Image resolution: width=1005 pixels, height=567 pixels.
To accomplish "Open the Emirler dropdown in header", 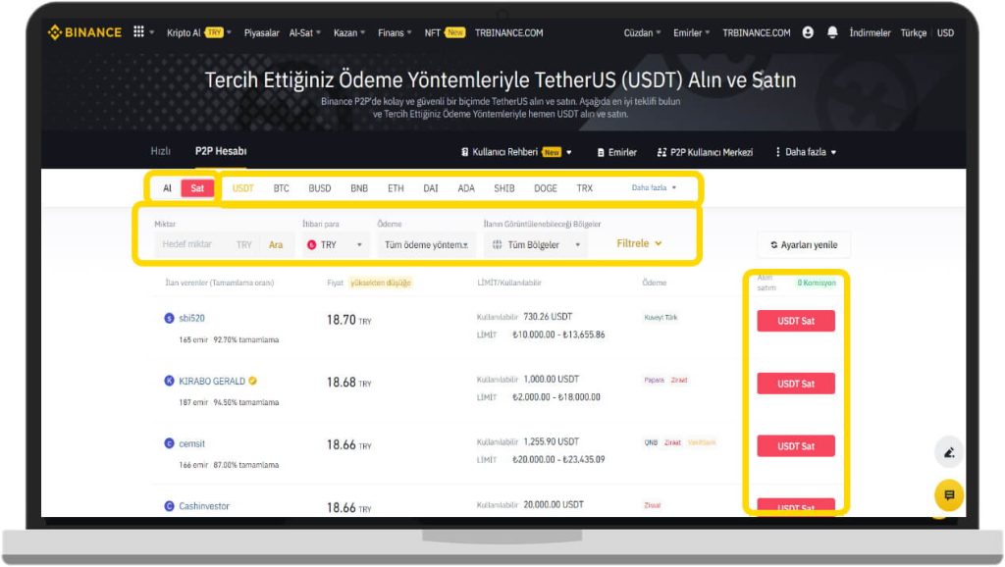I will point(692,32).
